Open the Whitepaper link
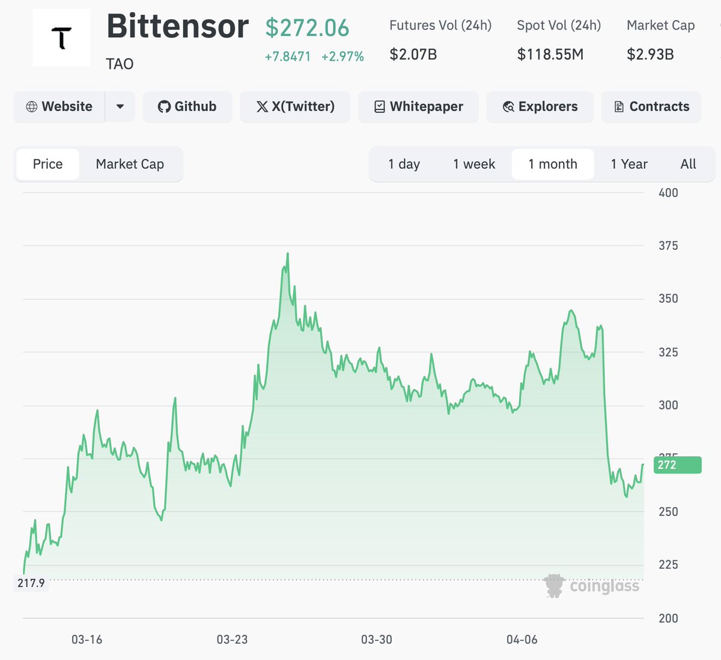721x660 pixels. (x=419, y=107)
